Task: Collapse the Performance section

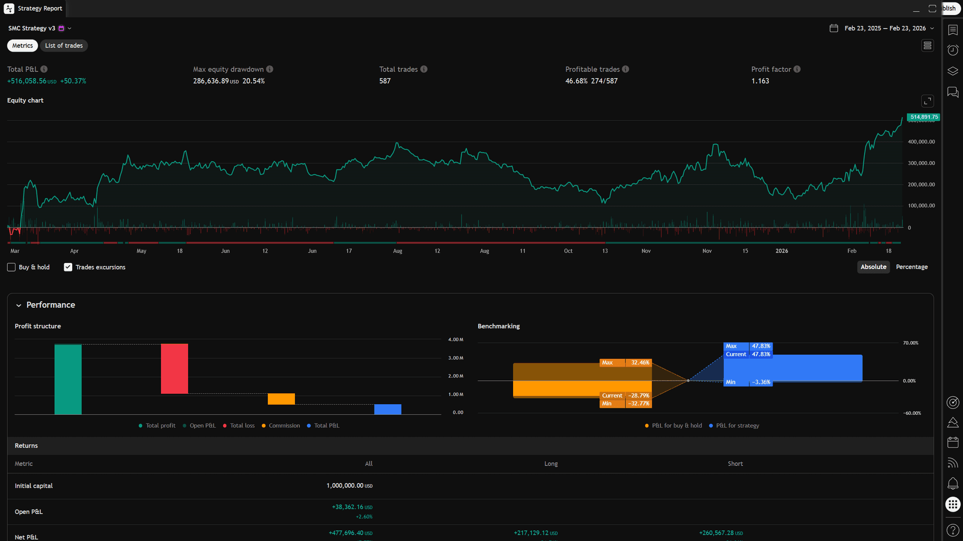Action: click(x=19, y=305)
